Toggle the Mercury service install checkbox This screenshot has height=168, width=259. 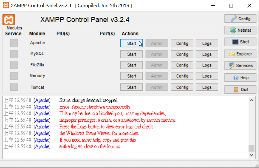14,76
